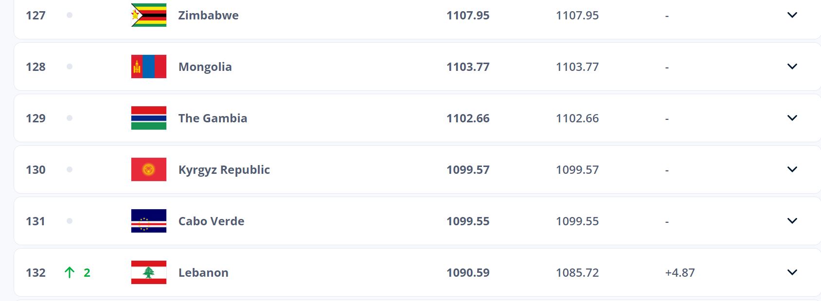Viewport: 821px width, 301px height.
Task: Click Lebanon's +4.87 points change value
Action: (x=679, y=272)
